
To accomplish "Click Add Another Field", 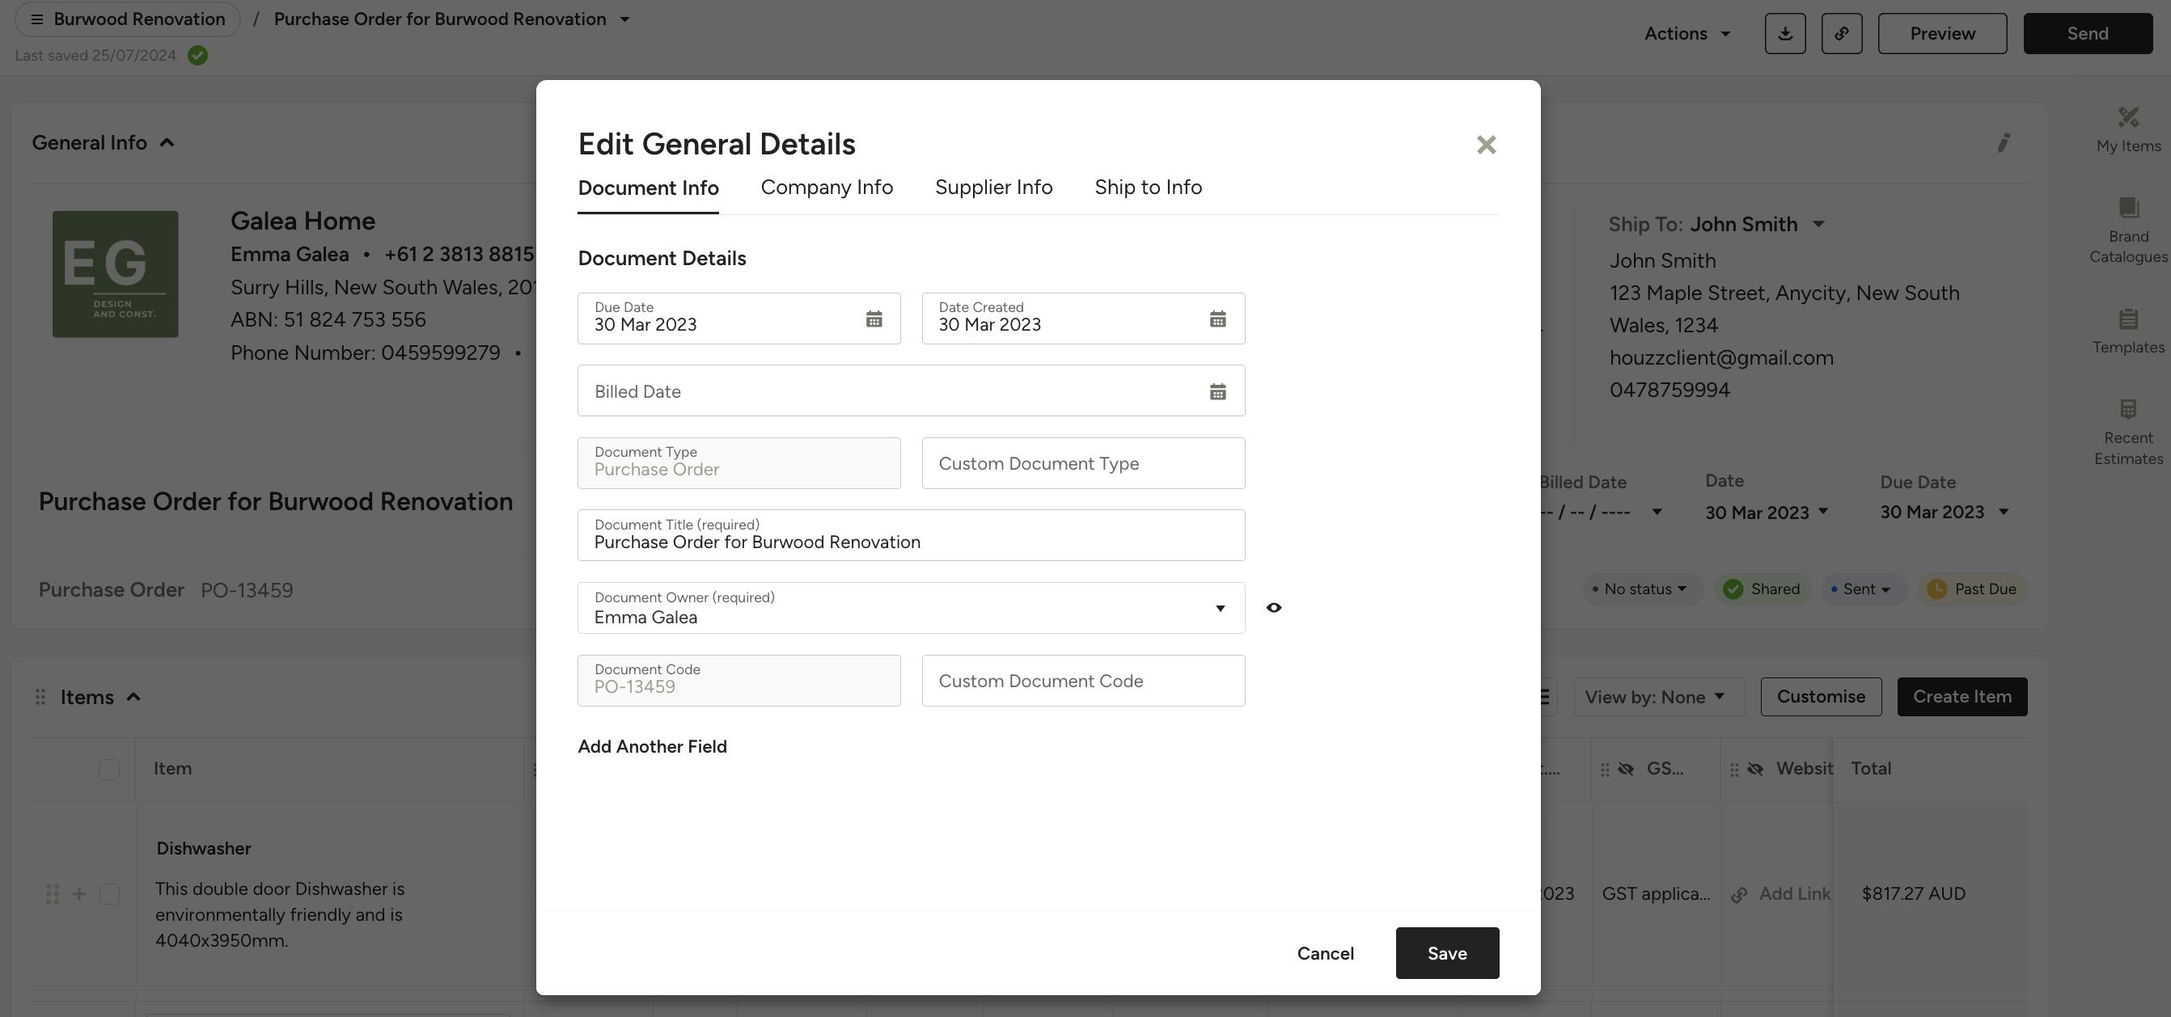I will tap(652, 746).
